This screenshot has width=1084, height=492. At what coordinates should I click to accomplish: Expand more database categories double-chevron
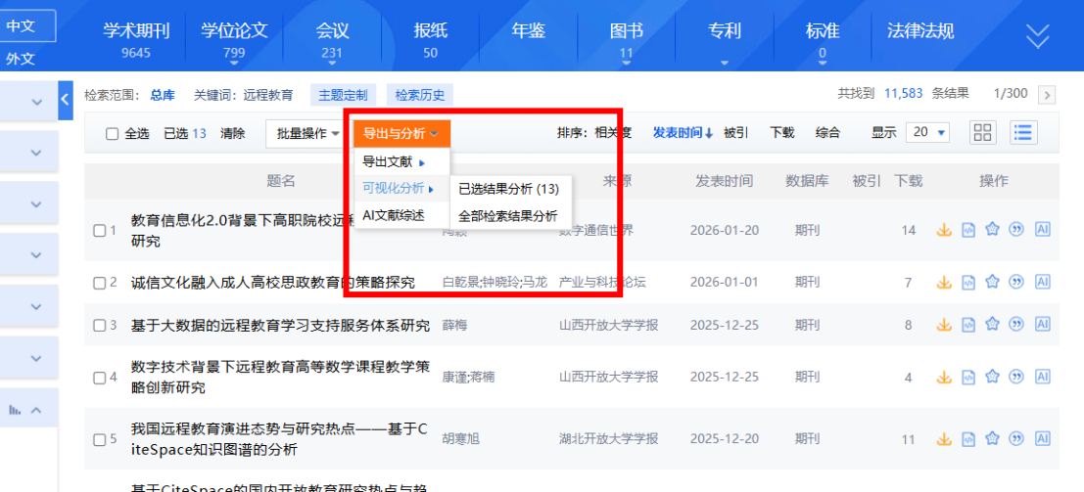(x=1037, y=37)
